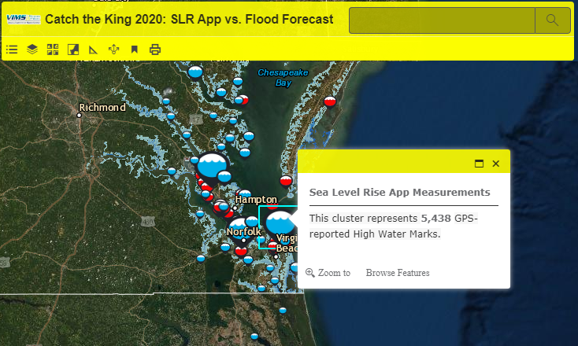The width and height of the screenshot is (578, 346).
Task: Click the Print icon
Action: click(155, 50)
